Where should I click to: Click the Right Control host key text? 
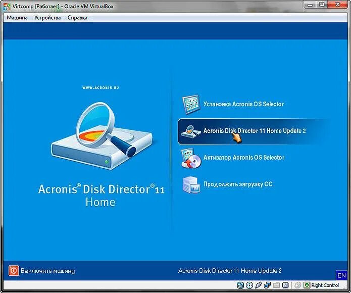(x=325, y=285)
